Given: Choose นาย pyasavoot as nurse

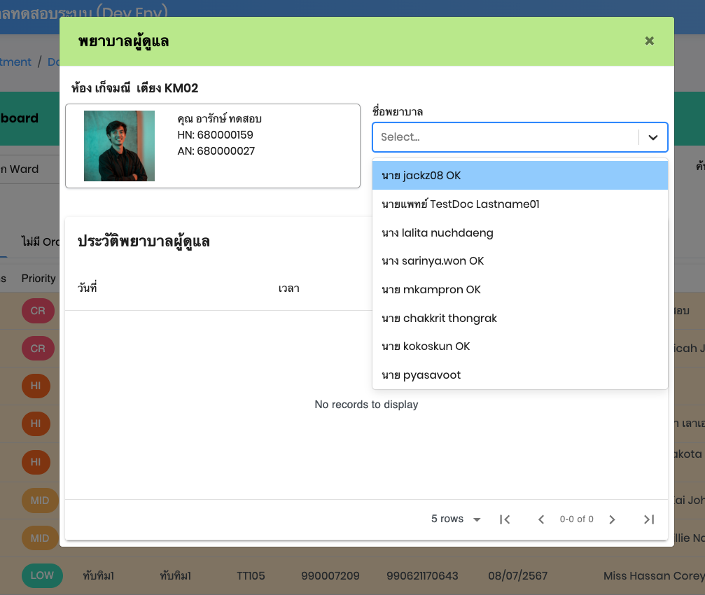Looking at the screenshot, I should coord(519,375).
